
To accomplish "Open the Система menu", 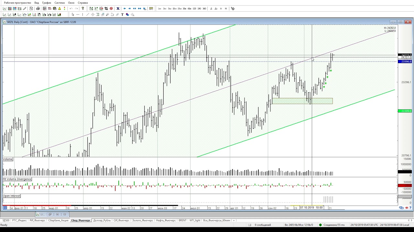I will (x=60, y=3).
